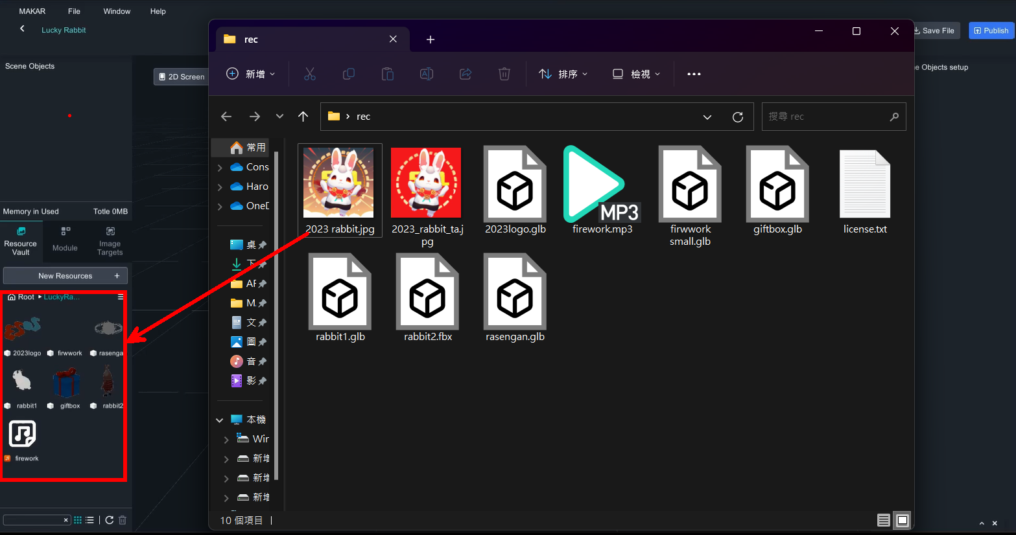Image resolution: width=1016 pixels, height=535 pixels.
Task: Switch resource vault to list view
Action: (x=90, y=520)
